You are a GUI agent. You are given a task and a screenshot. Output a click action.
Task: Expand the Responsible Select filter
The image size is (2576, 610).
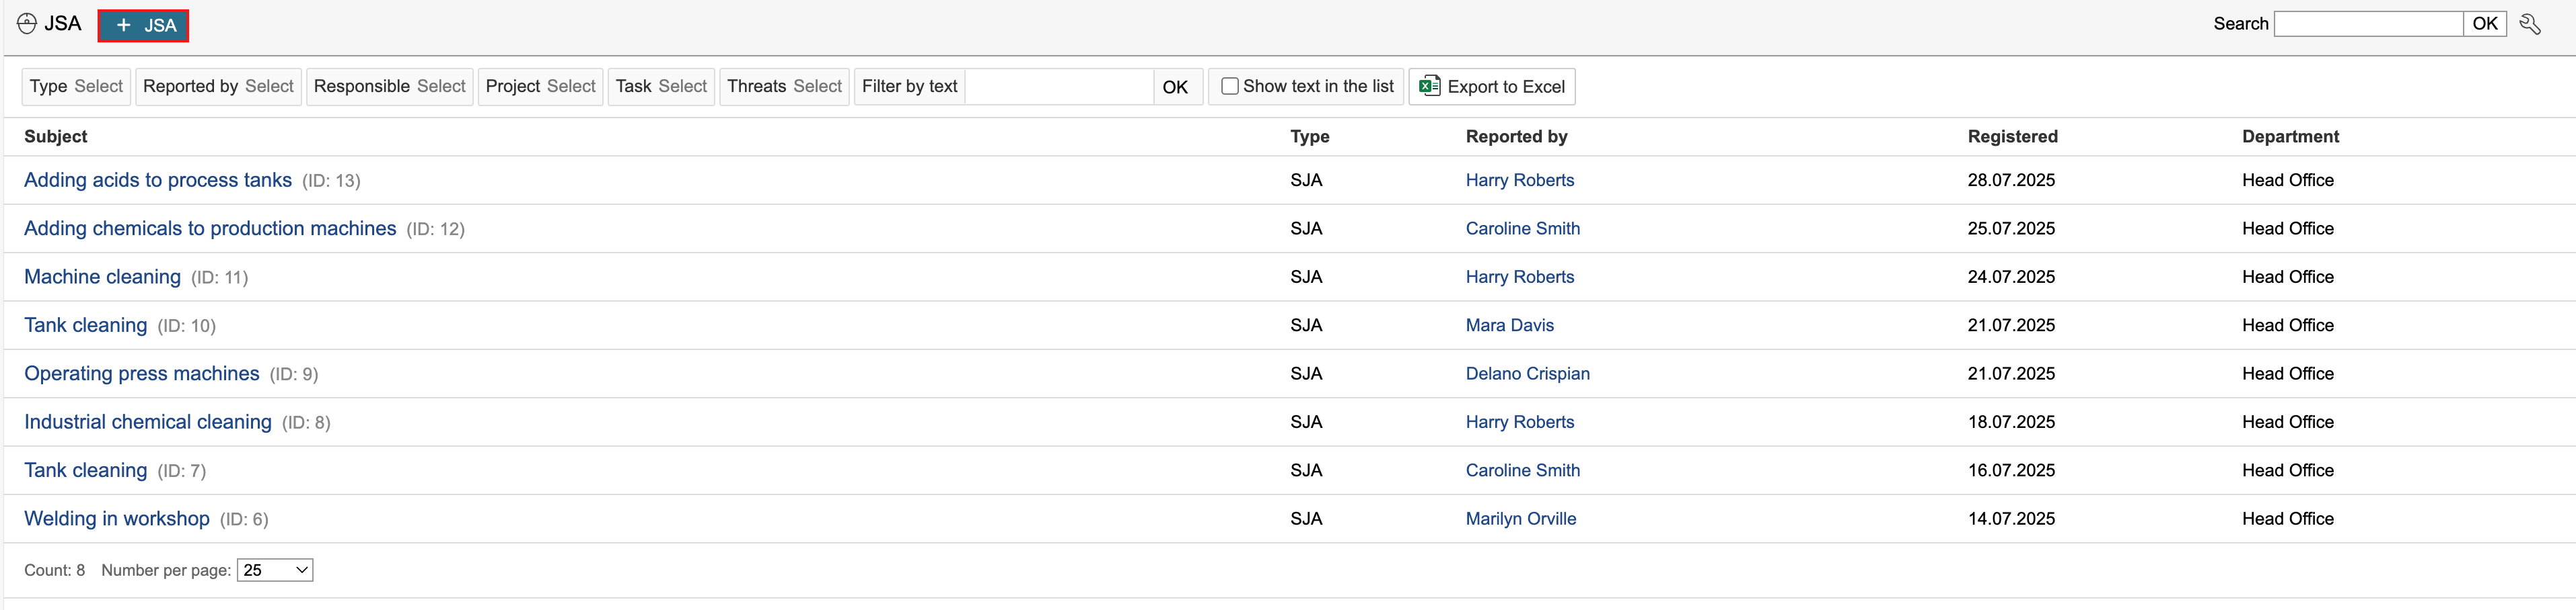click(389, 86)
